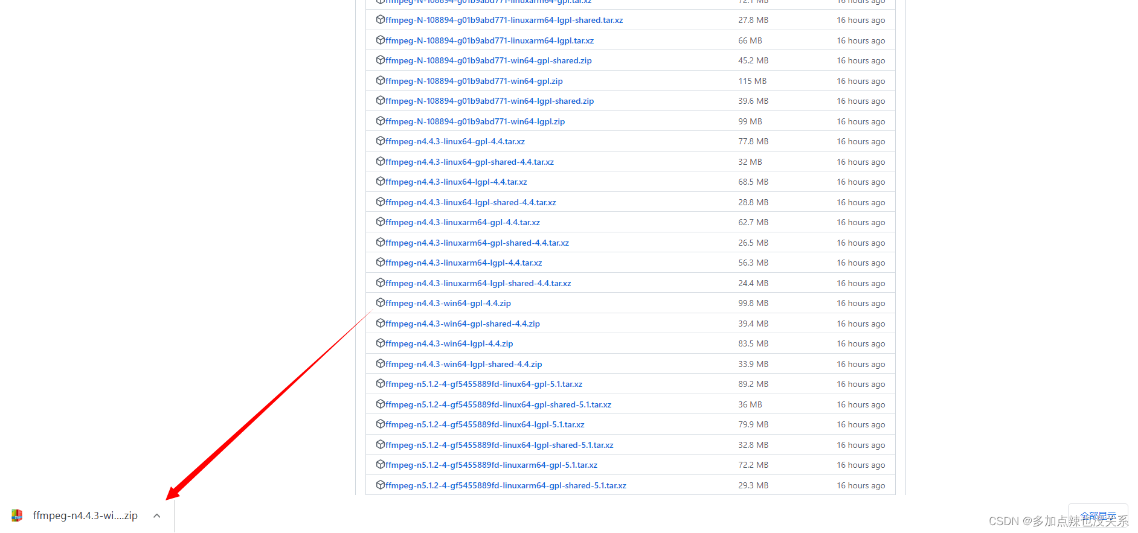Click package icon beside n4.4.3-win64-gpl-shared-4.4.zip
Viewport: 1138px width, 533px height.
[381, 323]
